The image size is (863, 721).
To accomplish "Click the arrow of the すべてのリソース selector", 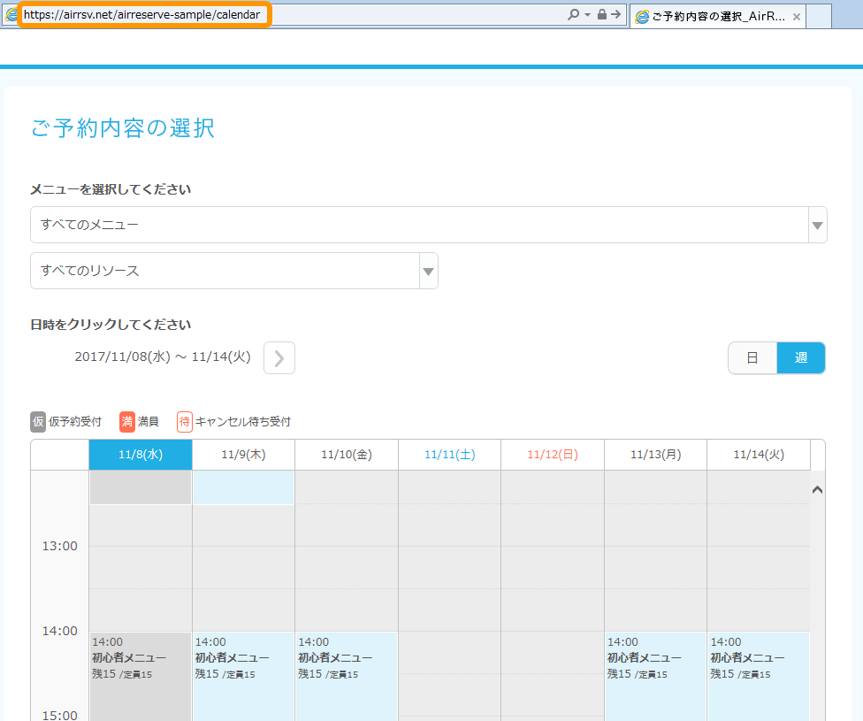I will click(428, 271).
